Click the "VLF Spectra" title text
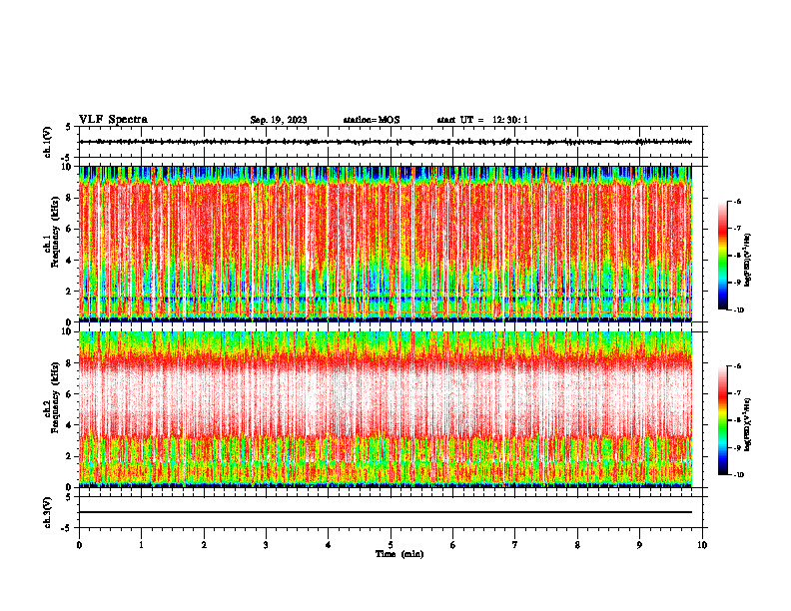 coord(113,120)
